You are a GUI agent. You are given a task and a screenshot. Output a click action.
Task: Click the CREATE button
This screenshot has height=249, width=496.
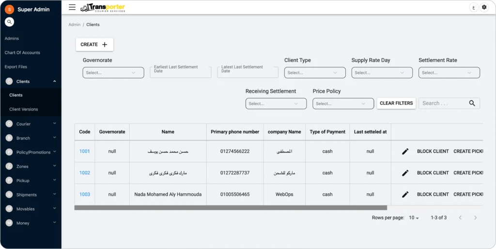click(x=94, y=45)
